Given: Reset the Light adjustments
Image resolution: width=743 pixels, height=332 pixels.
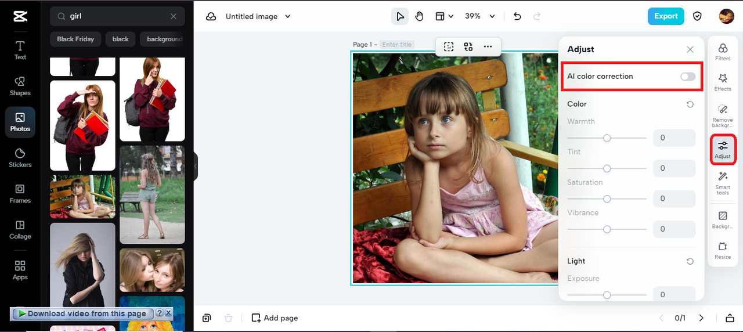Looking at the screenshot, I should click(690, 262).
